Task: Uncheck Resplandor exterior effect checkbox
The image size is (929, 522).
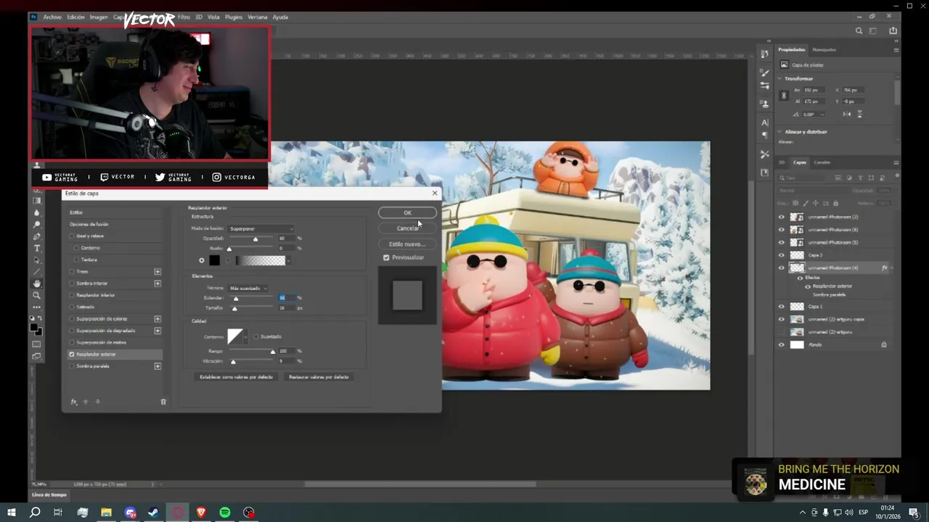Action: point(72,355)
